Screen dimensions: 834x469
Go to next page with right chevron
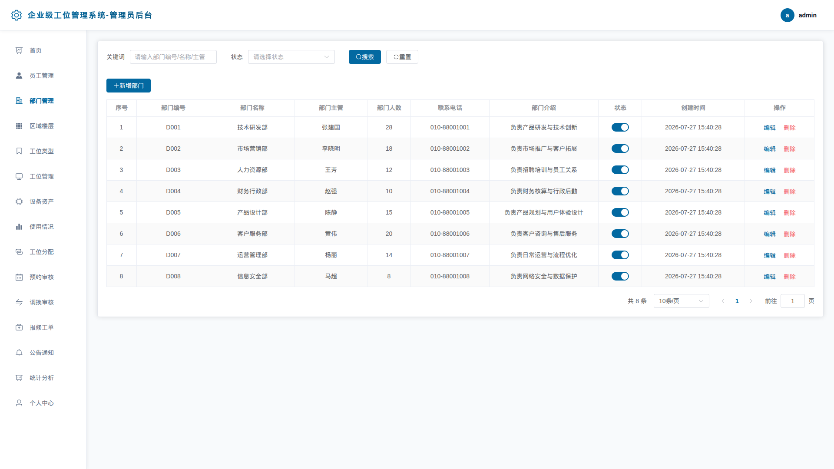[751, 301]
